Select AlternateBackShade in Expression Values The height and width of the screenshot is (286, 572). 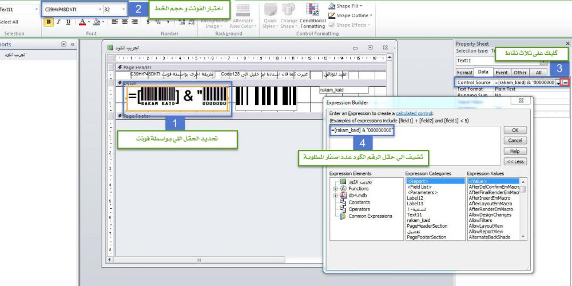tap(489, 237)
